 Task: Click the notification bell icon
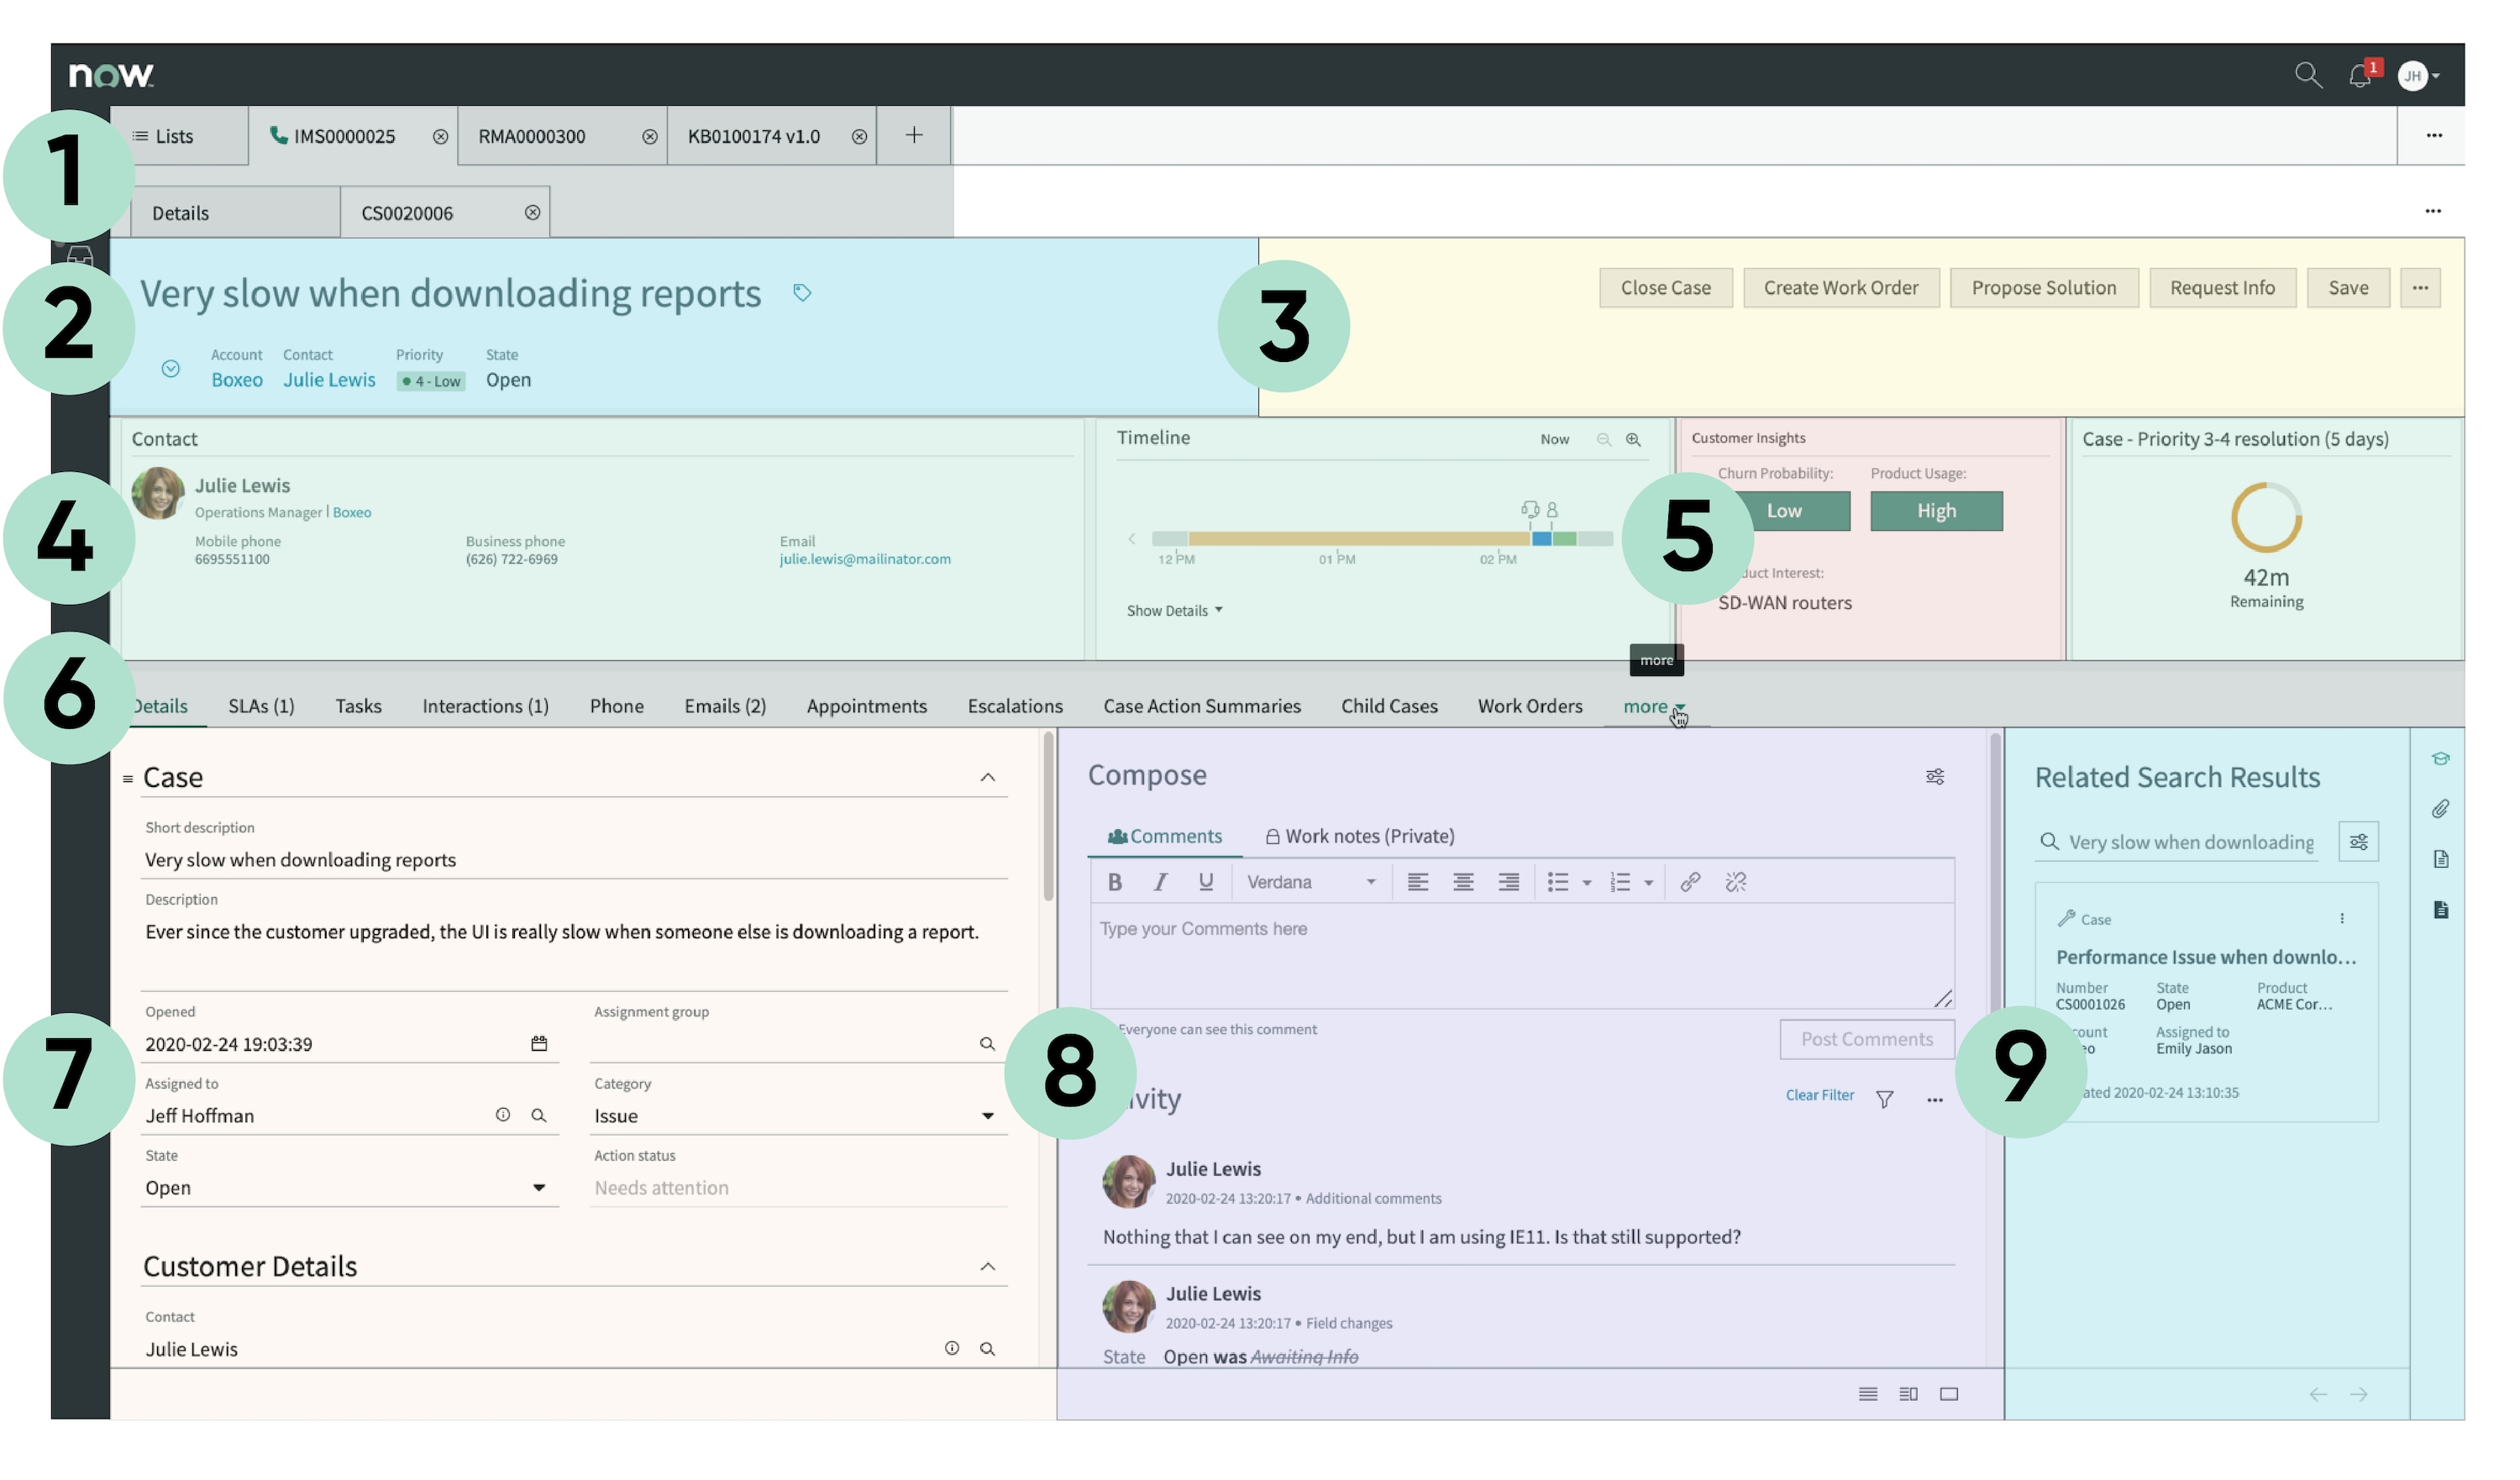2359,76
